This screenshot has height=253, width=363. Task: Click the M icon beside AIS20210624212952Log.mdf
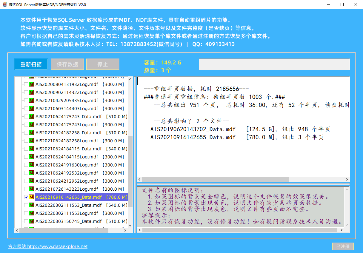click(31, 181)
